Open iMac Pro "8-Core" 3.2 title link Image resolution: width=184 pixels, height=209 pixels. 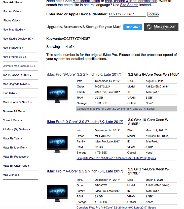84,74
